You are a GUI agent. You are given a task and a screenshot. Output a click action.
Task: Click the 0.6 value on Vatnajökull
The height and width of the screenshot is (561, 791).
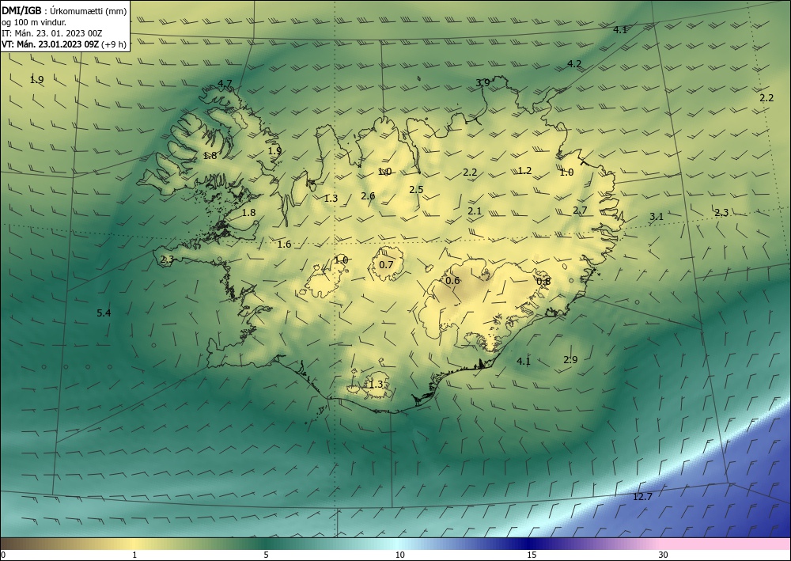[x=452, y=280]
